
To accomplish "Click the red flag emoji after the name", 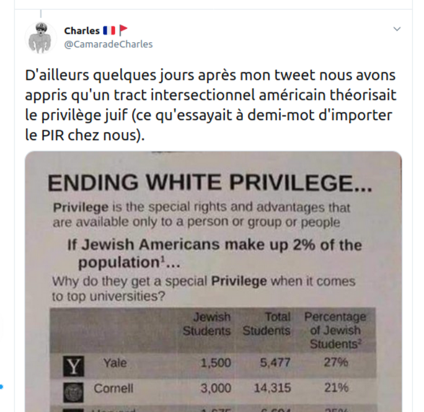I will click(123, 30).
